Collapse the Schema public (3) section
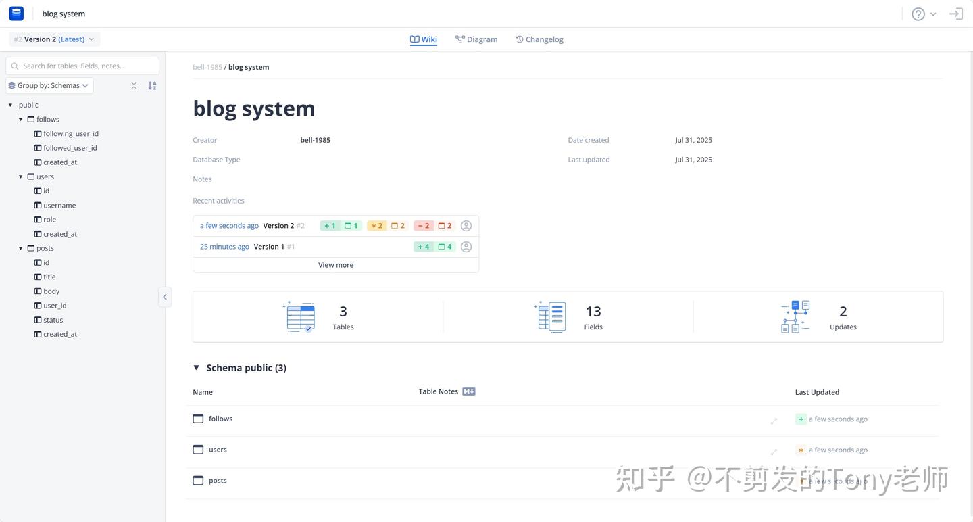The width and height of the screenshot is (973, 522). point(196,367)
